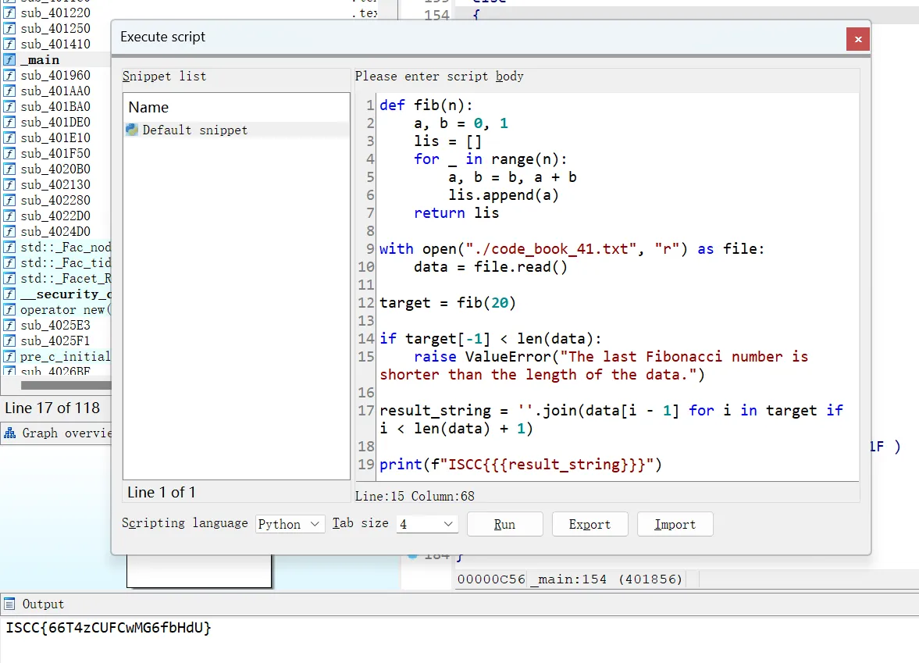Open the Scripting language dropdown
Image resolution: width=919 pixels, height=663 pixels.
[x=290, y=524]
